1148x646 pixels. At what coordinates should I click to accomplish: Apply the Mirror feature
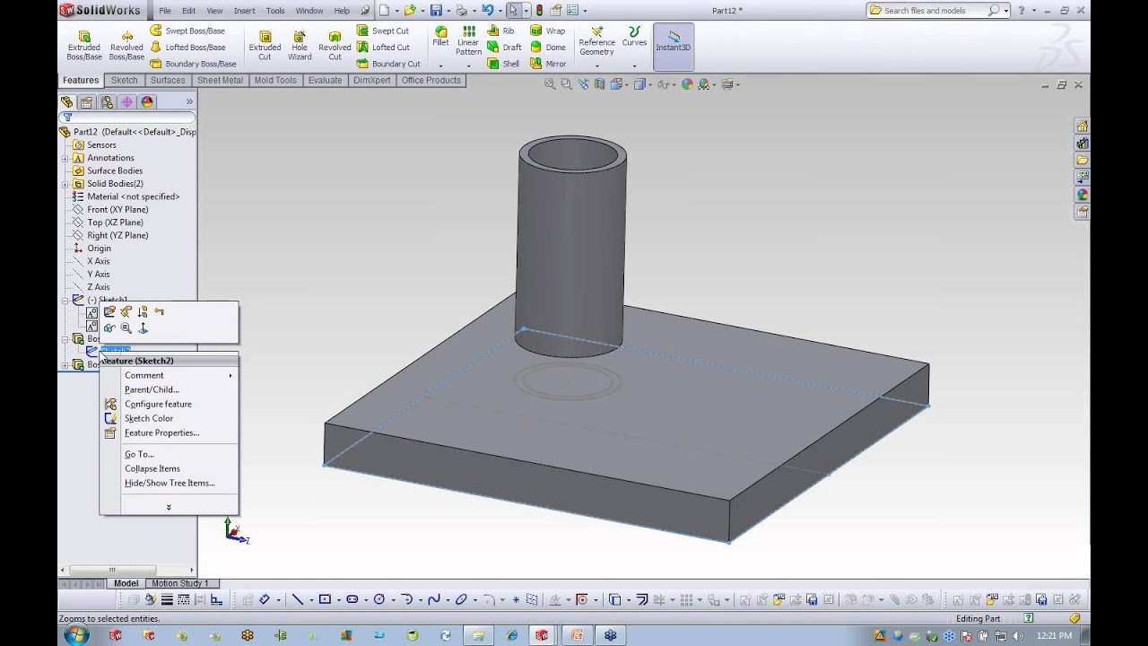point(548,64)
